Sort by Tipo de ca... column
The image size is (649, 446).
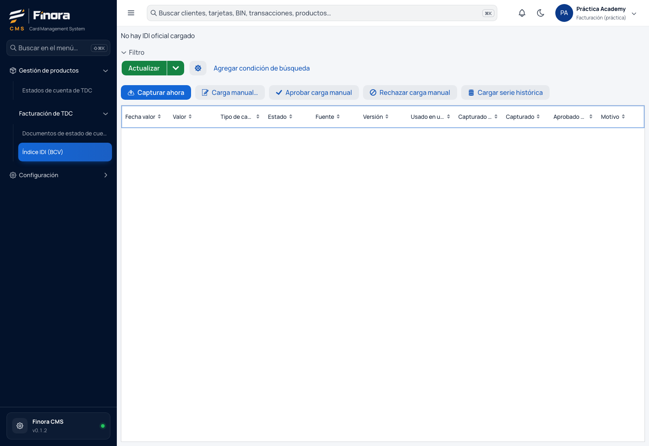tap(240, 117)
